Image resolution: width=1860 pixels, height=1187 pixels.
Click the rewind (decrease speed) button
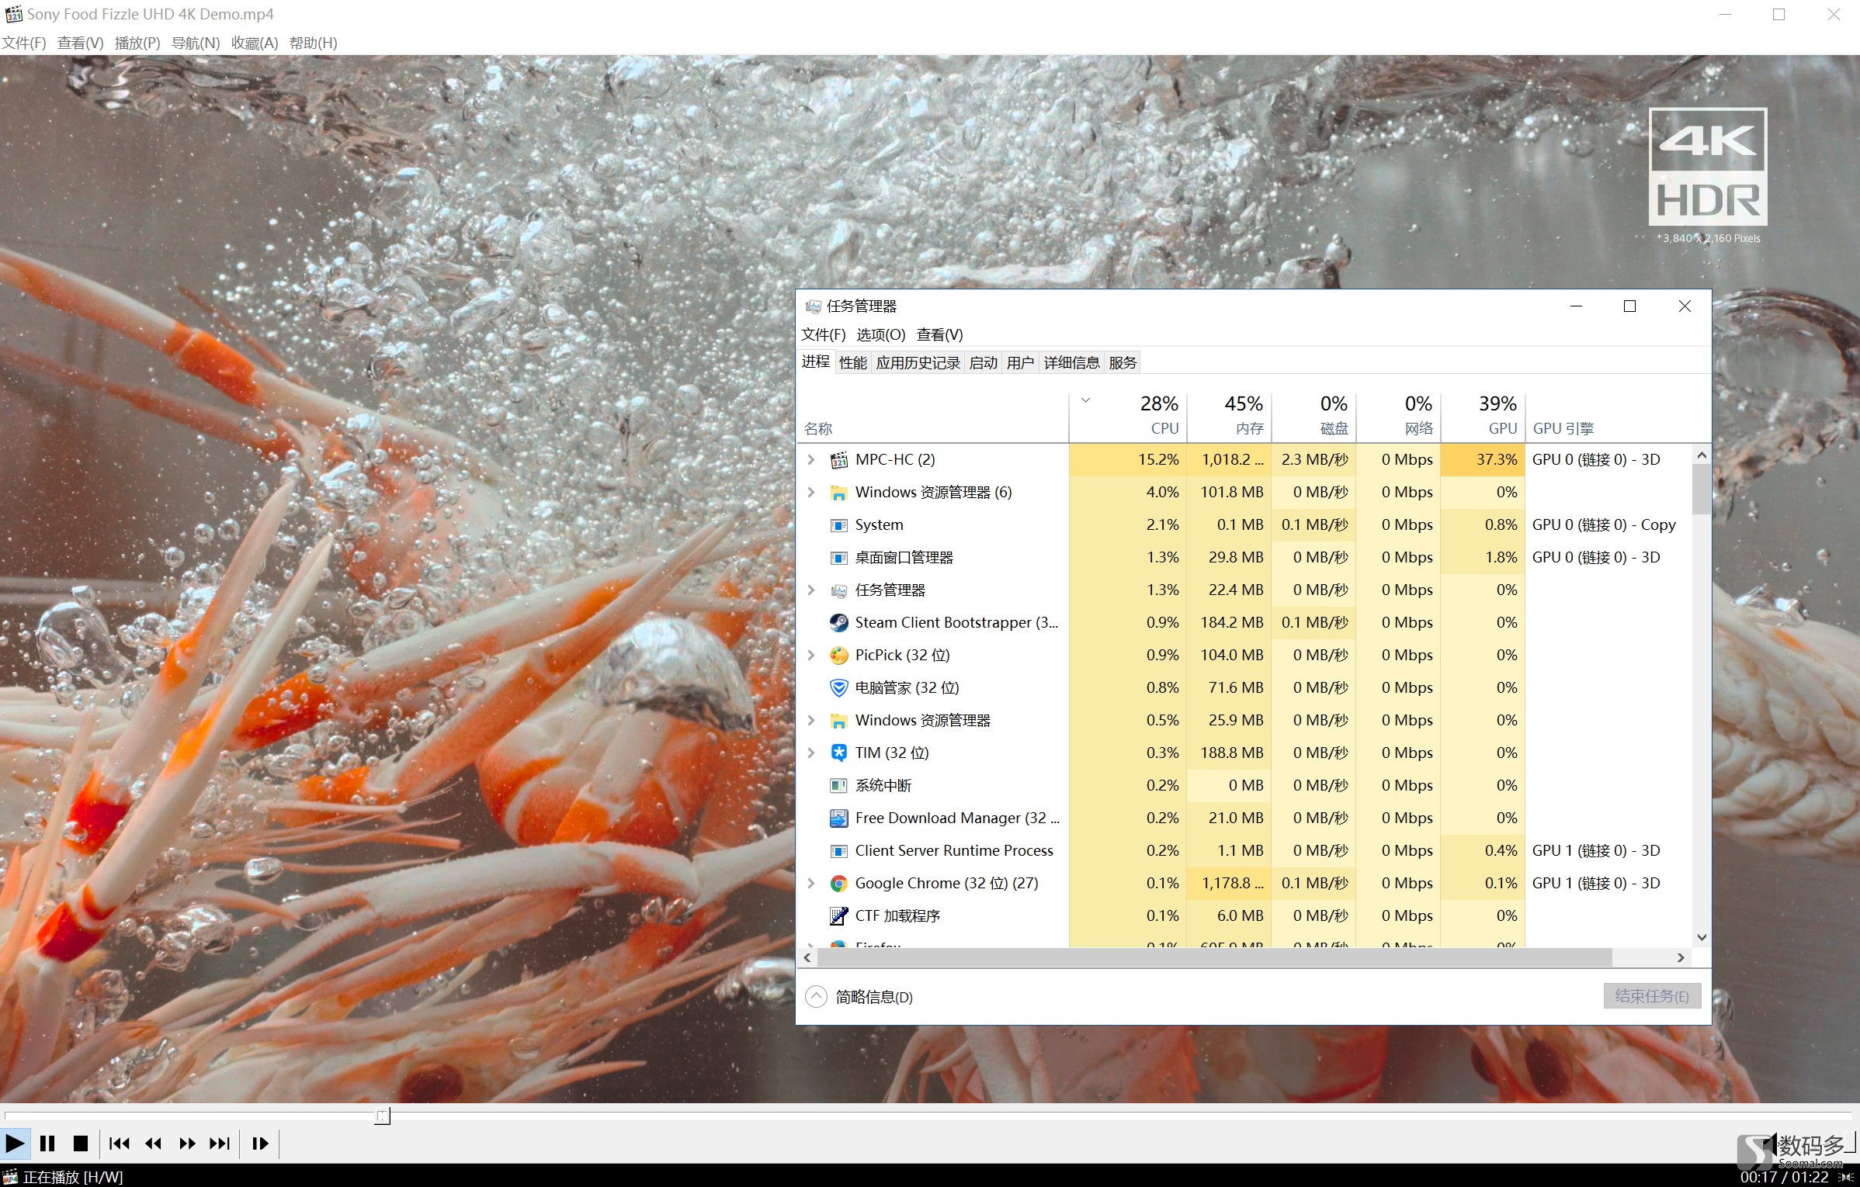pyautogui.click(x=153, y=1143)
